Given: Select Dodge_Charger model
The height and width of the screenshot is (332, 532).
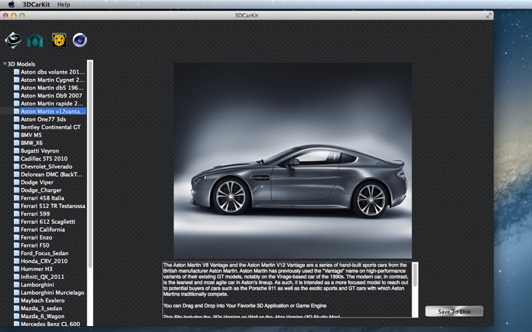Looking at the screenshot, I should 41,190.
